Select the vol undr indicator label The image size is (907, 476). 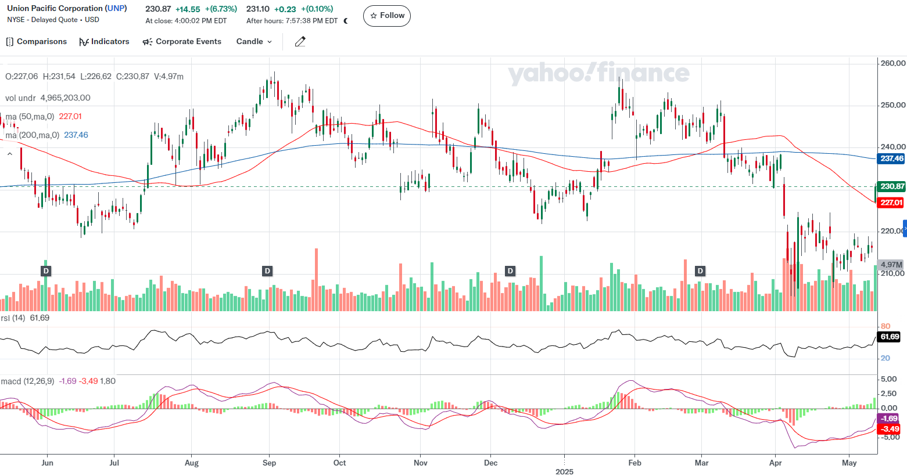[x=20, y=98]
